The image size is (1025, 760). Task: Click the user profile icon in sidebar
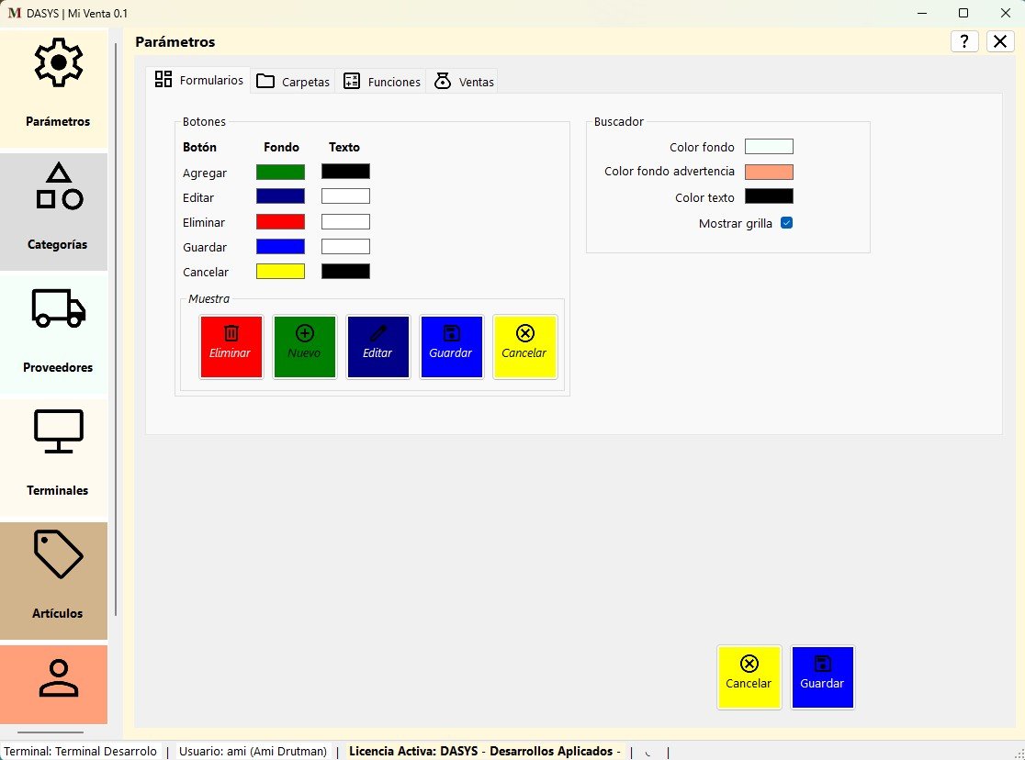coord(58,680)
